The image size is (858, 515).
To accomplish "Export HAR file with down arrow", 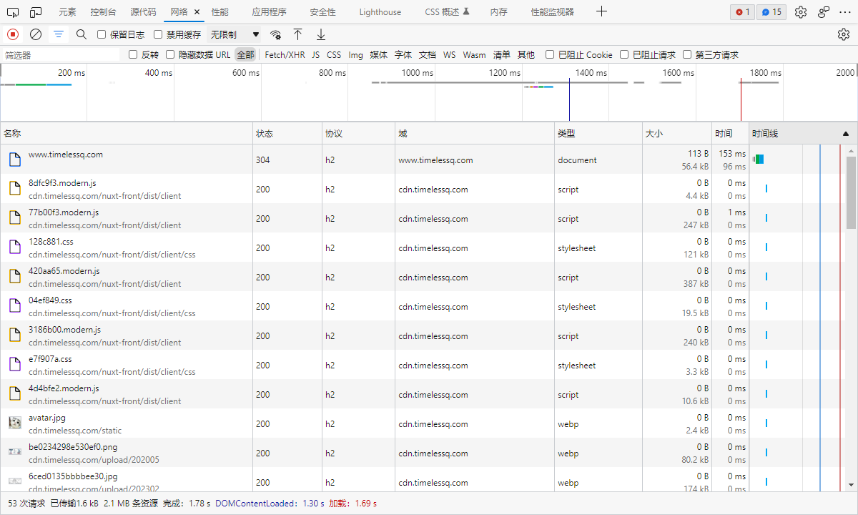I will click(321, 34).
